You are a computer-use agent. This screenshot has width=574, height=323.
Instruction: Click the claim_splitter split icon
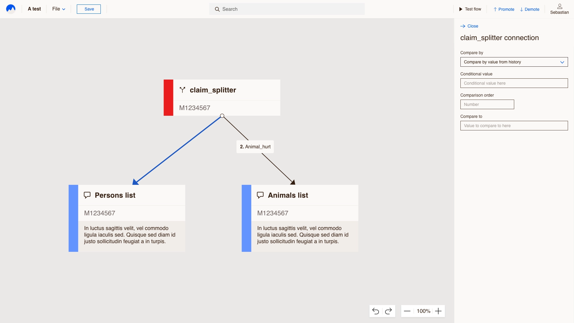[x=182, y=90]
